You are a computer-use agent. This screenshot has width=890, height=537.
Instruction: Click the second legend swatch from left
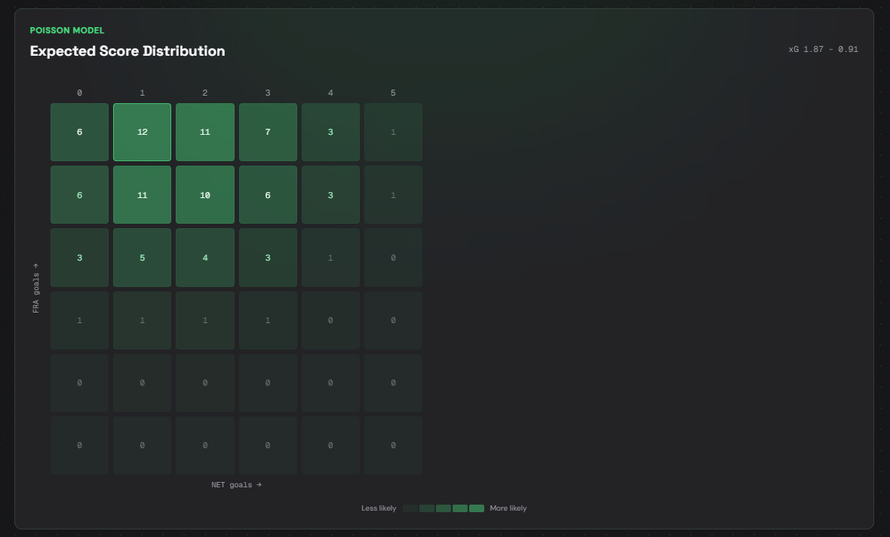[427, 508]
